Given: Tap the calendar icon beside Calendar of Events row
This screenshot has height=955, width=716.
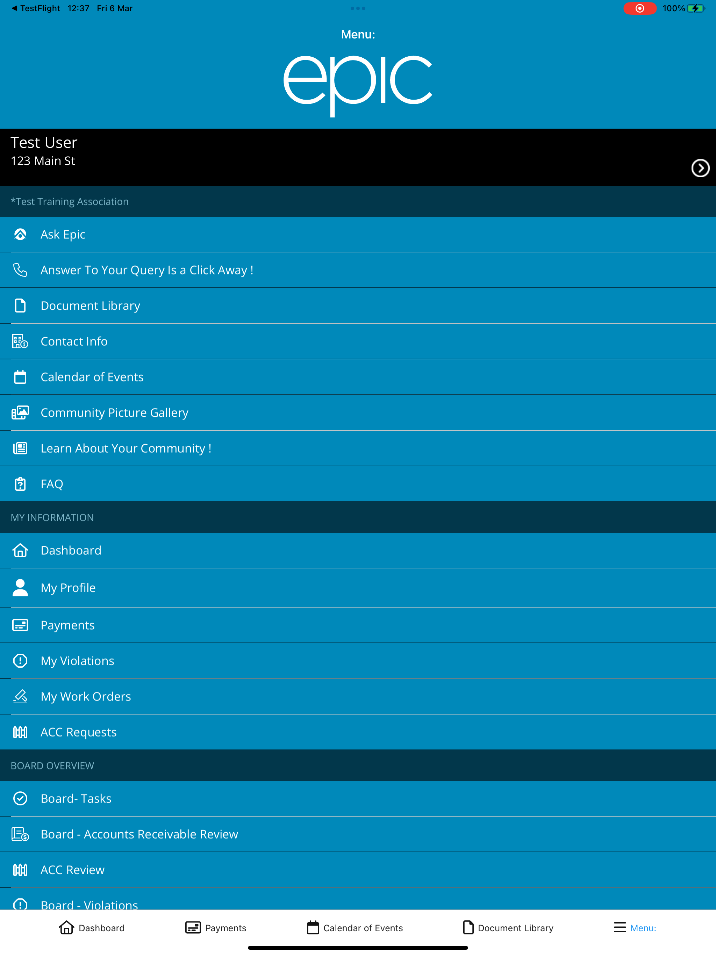Looking at the screenshot, I should [20, 377].
